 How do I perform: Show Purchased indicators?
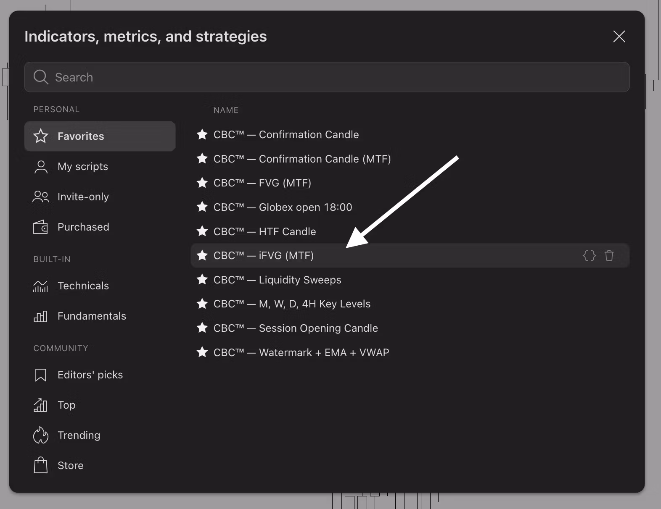pyautogui.click(x=100, y=227)
